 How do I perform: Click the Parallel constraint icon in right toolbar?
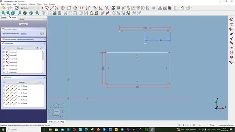tap(231, 34)
